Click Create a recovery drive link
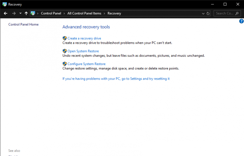 (84, 38)
